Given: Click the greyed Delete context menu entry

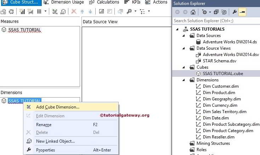Looking at the screenshot, I should [x=71, y=132].
